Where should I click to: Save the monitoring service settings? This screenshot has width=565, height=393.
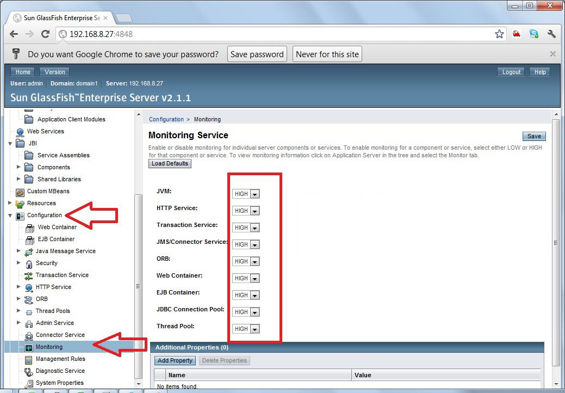click(534, 136)
